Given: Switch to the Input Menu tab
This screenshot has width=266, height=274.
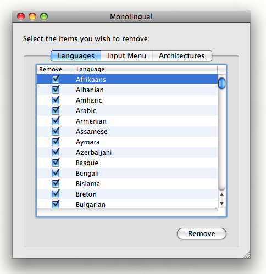Looking at the screenshot, I should coord(126,55).
